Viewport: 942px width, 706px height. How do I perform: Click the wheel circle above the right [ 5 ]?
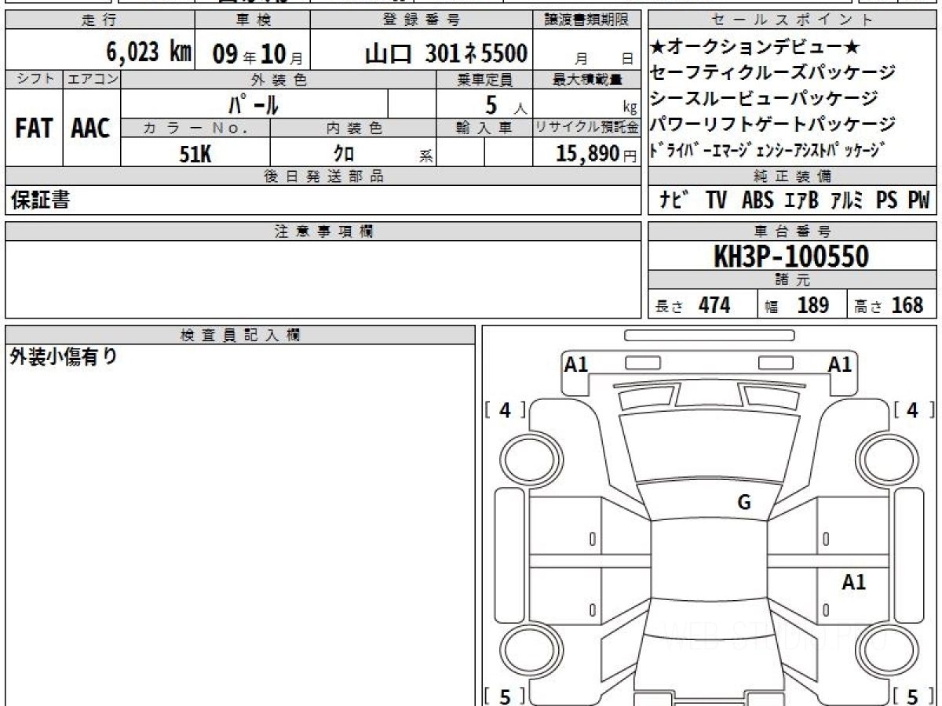[x=888, y=651]
